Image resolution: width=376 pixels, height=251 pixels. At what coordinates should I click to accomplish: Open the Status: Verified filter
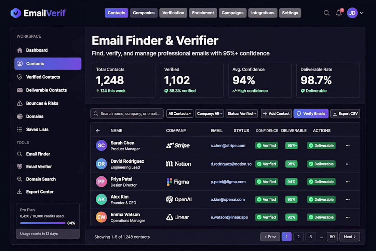click(x=241, y=114)
